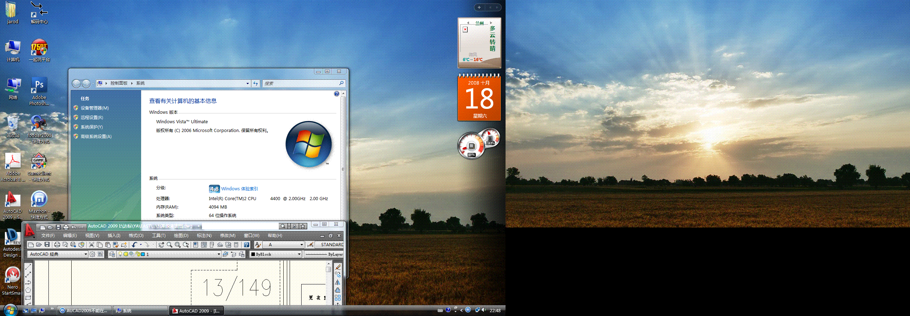Click the Open file icon in AutoCAD standard toolbar
The height and width of the screenshot is (316, 910).
pyautogui.click(x=39, y=245)
